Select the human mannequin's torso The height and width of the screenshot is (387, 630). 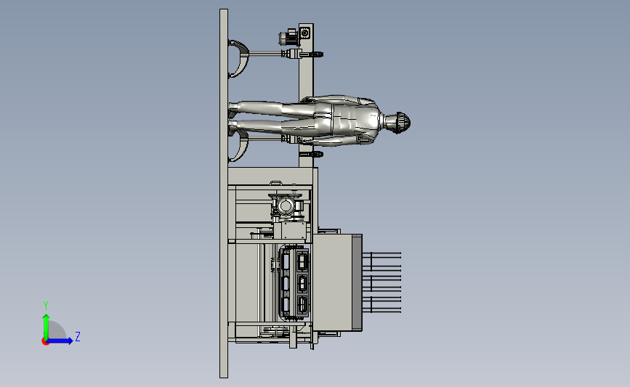[x=354, y=120]
